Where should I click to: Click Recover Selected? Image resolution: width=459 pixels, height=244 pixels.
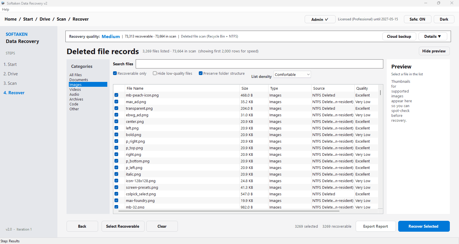click(424, 226)
